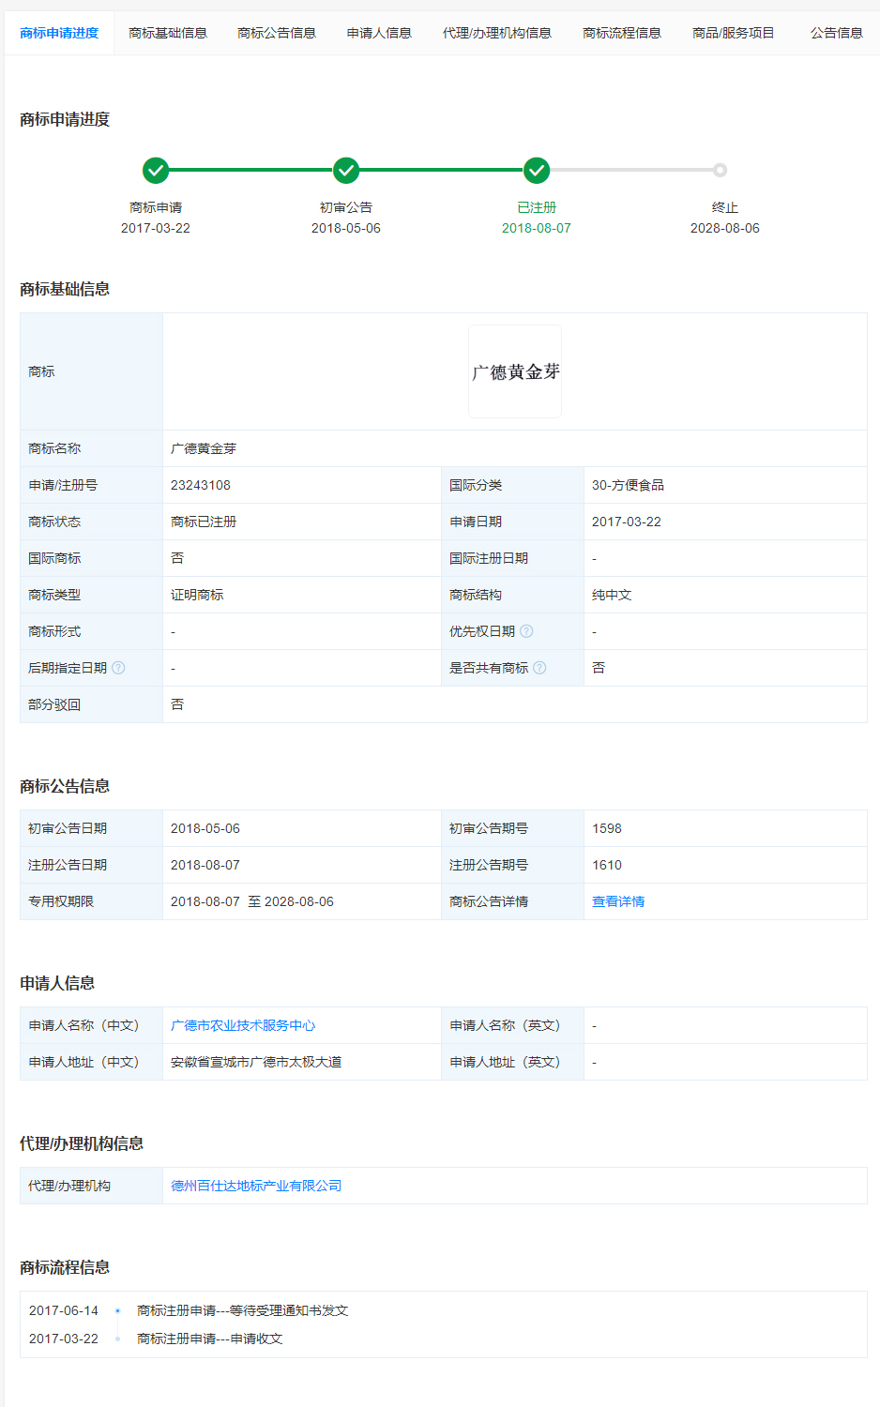Go to the 申请人信息 tab
880x1407 pixels.
point(379,33)
